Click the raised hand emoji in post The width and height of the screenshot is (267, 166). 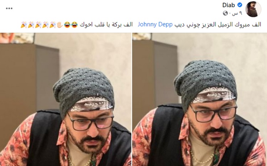(x=60, y=25)
